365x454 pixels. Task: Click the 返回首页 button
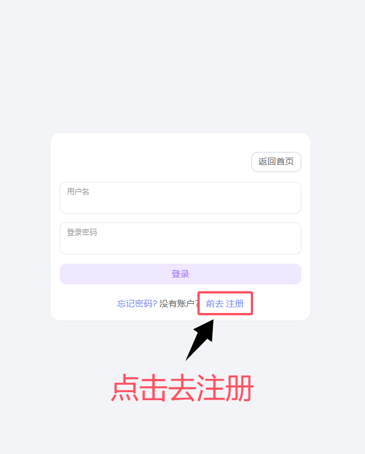[x=276, y=162]
